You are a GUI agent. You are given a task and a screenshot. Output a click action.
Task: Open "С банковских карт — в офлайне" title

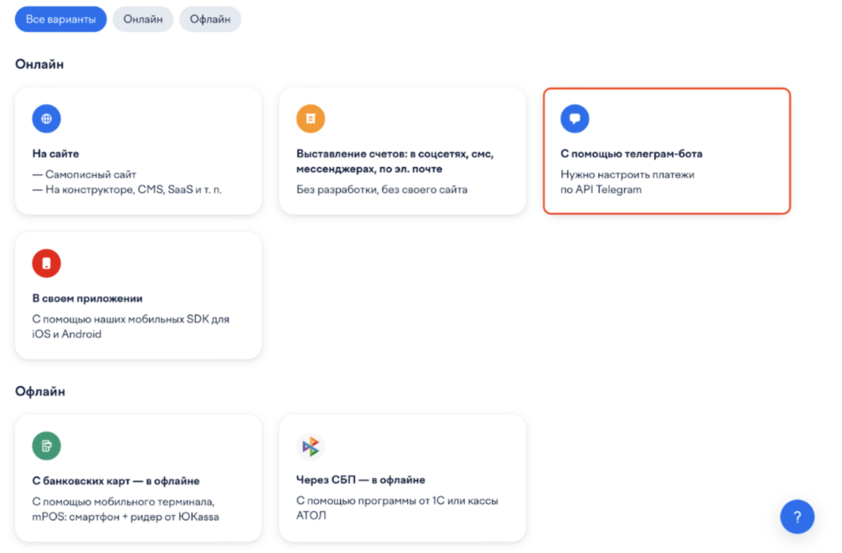tap(116, 481)
